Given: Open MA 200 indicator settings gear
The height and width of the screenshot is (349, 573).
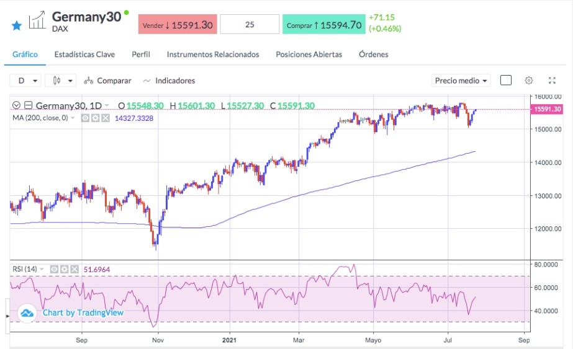Looking at the screenshot, I should coord(96,118).
